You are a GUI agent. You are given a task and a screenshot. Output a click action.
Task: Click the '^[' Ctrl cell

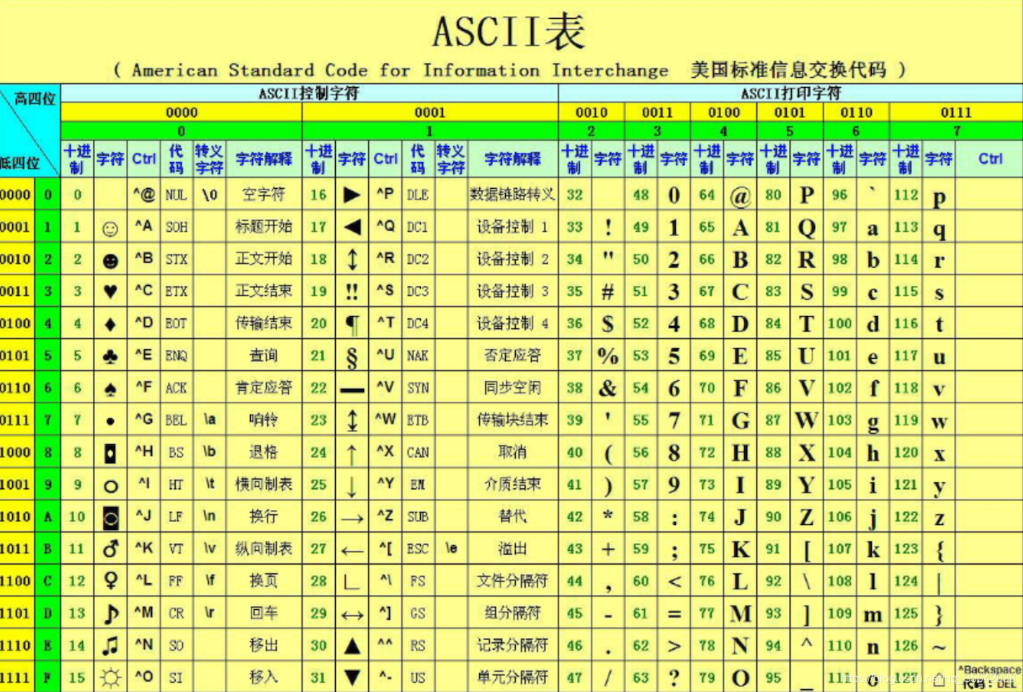(385, 548)
